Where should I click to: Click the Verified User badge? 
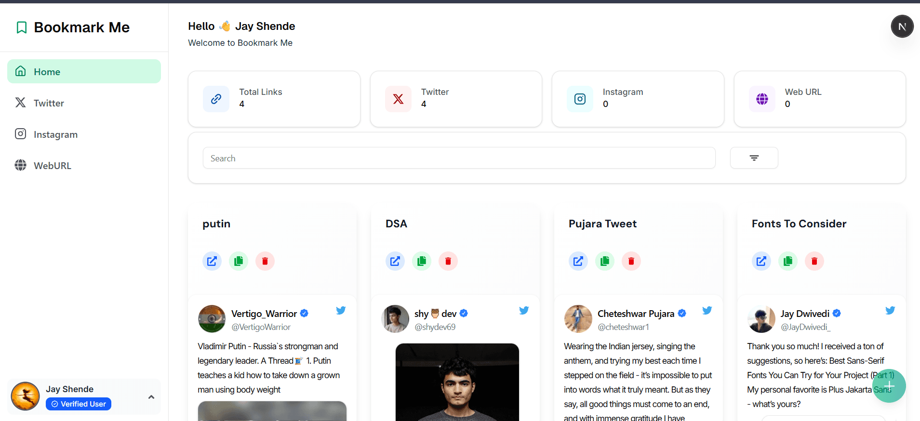(x=79, y=404)
